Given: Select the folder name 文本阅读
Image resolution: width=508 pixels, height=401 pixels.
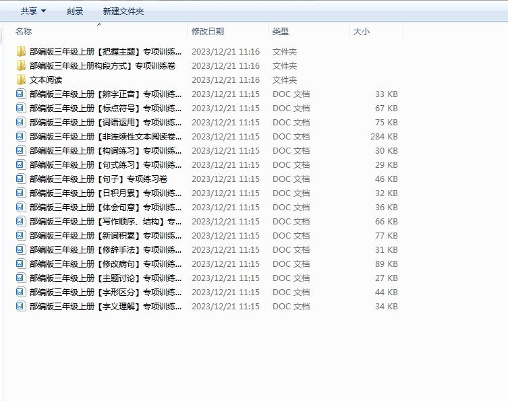Looking at the screenshot, I should point(46,80).
